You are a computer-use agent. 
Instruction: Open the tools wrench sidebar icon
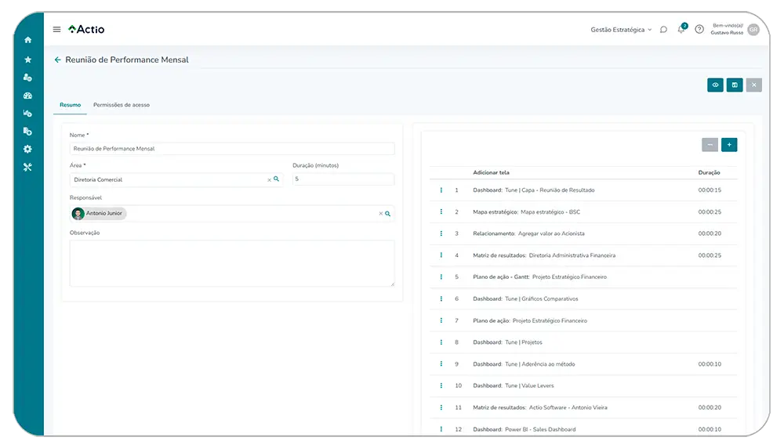click(28, 167)
